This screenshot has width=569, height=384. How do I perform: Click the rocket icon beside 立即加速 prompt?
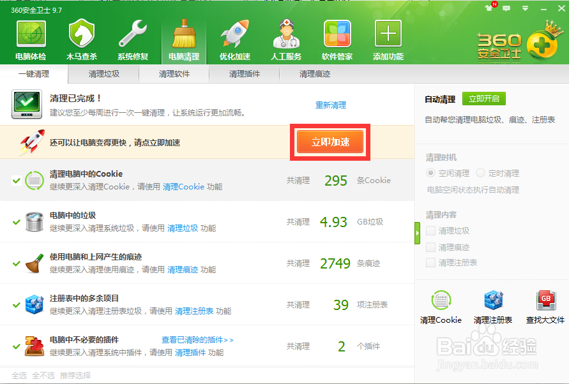pyautogui.click(x=33, y=142)
